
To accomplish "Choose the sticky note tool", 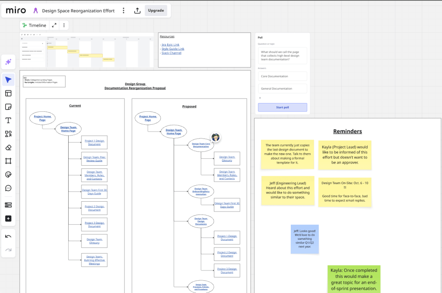I will pyautogui.click(x=8, y=107).
